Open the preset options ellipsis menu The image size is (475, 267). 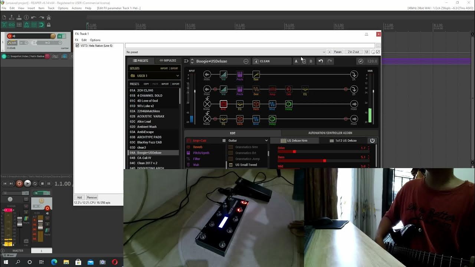pyautogui.click(x=246, y=61)
